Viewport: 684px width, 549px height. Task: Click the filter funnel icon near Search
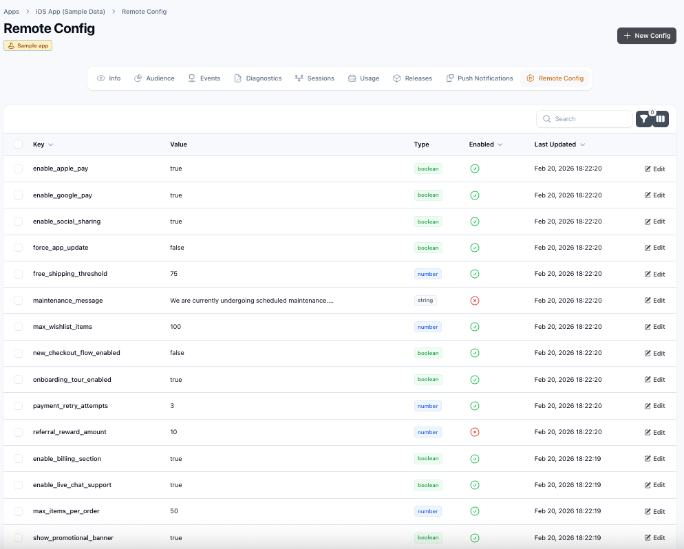tap(643, 118)
